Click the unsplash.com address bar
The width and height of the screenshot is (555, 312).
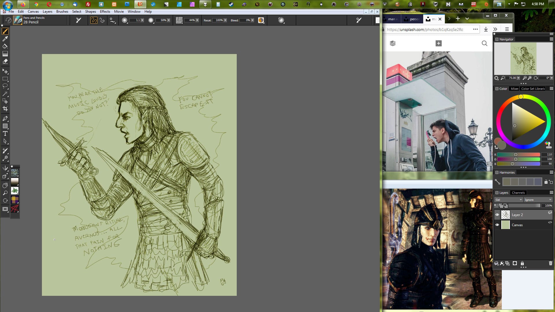(425, 29)
